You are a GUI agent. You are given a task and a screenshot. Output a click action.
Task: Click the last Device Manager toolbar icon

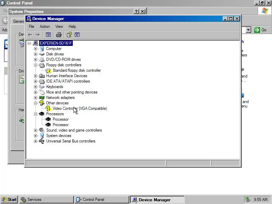77,35
